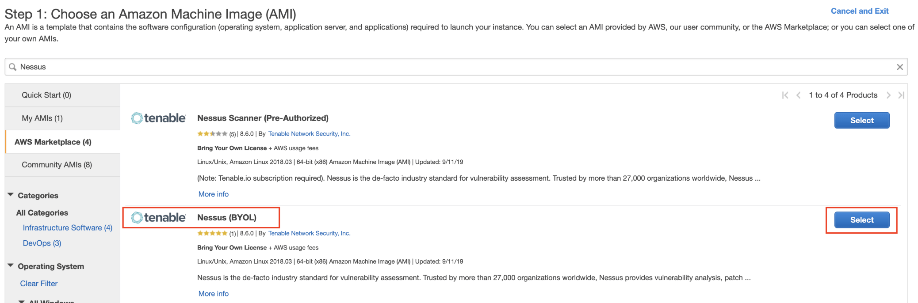Screen dimensions: 918x303
Task: Click tenable logo for Nessus (BYOL)
Action: [158, 217]
